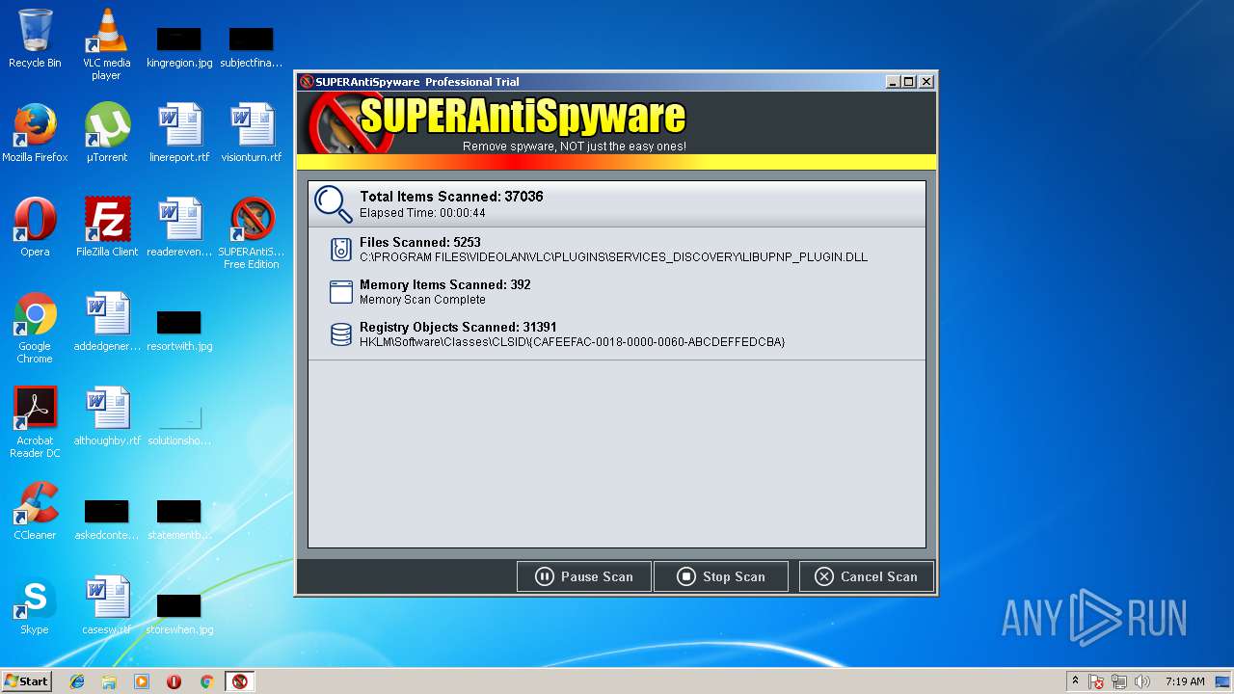Open network tray icon
The width and height of the screenshot is (1234, 694).
1119,681
